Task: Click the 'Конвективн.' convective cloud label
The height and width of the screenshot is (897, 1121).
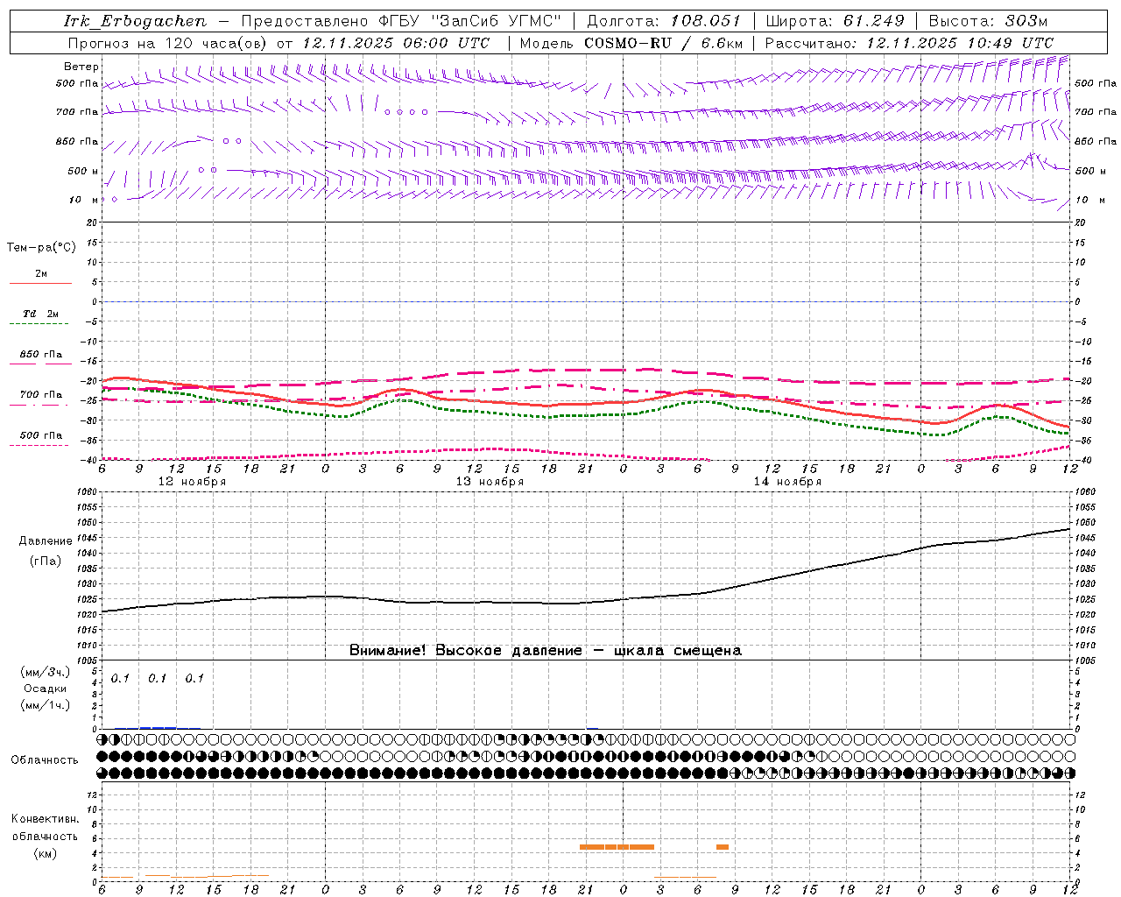Action: (x=45, y=819)
